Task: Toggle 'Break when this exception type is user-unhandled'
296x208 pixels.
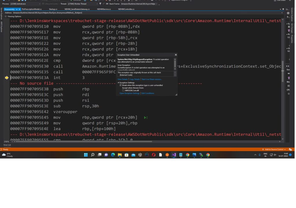Action: [121, 85]
